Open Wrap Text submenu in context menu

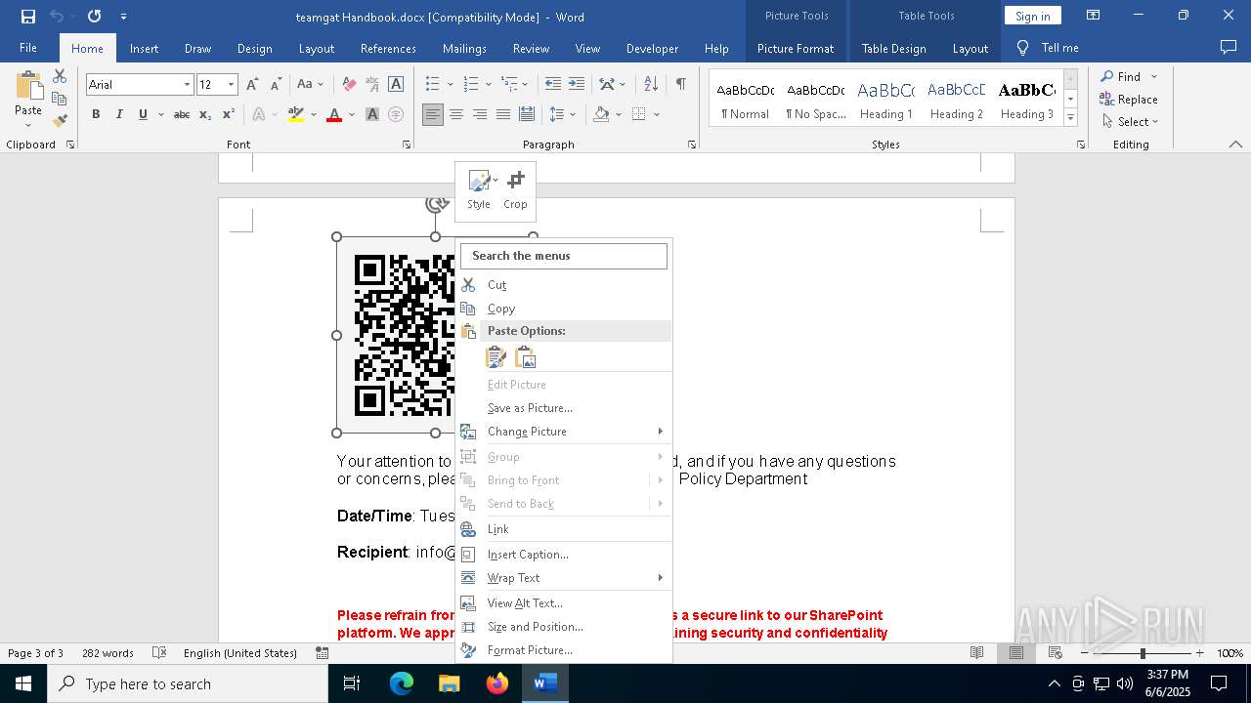(565, 578)
